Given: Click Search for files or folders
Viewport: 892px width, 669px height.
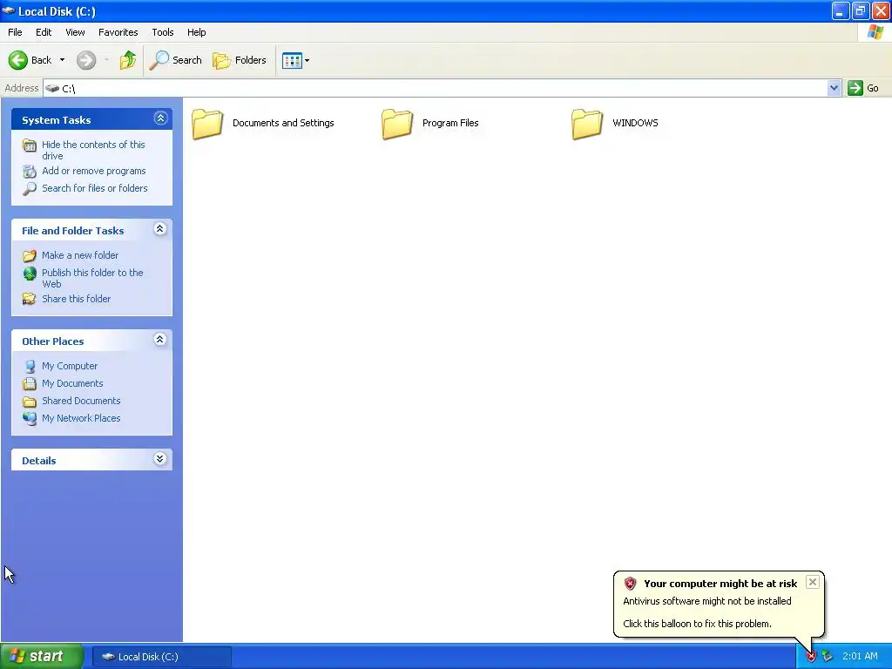Looking at the screenshot, I should [94, 188].
